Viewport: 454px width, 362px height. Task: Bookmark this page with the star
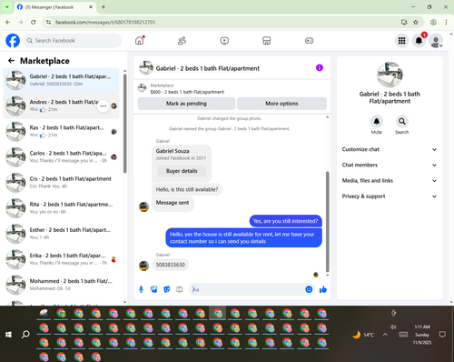pyautogui.click(x=416, y=22)
